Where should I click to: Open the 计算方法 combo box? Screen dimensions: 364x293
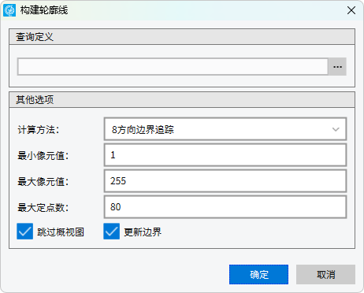[x=225, y=129]
